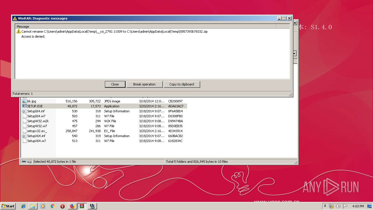Viewport: 373px width, 210px height.
Task: Click the file icon of SetupW32.w7
Action: (24, 126)
